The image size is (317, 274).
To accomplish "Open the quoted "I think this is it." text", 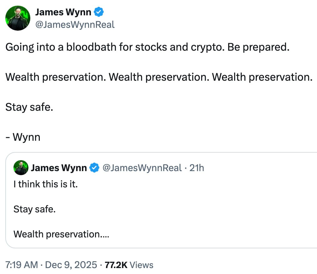I will (x=45, y=184).
